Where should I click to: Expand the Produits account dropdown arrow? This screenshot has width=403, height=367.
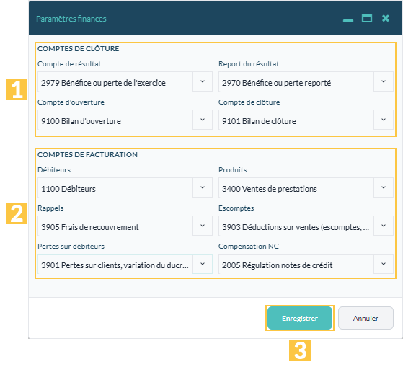click(x=384, y=187)
